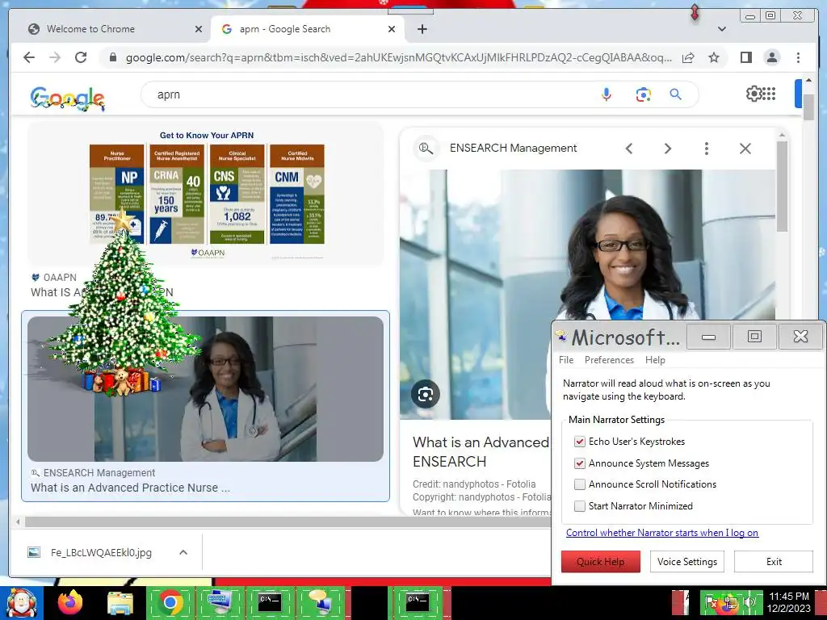Open the Get to Know Your APRN thumbnail
This screenshot has width=827, height=620.
(x=206, y=195)
